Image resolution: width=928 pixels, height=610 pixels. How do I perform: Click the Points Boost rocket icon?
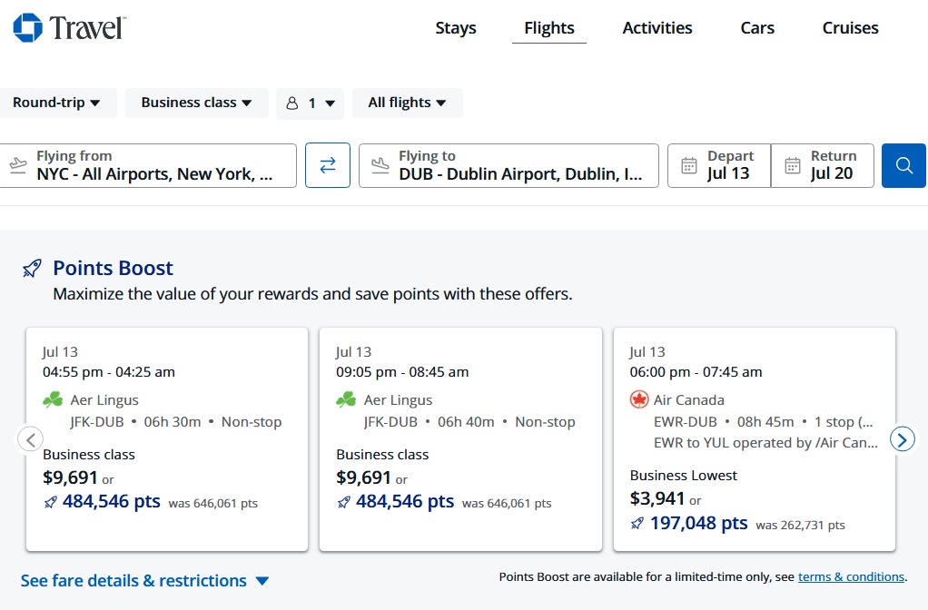[x=32, y=269]
